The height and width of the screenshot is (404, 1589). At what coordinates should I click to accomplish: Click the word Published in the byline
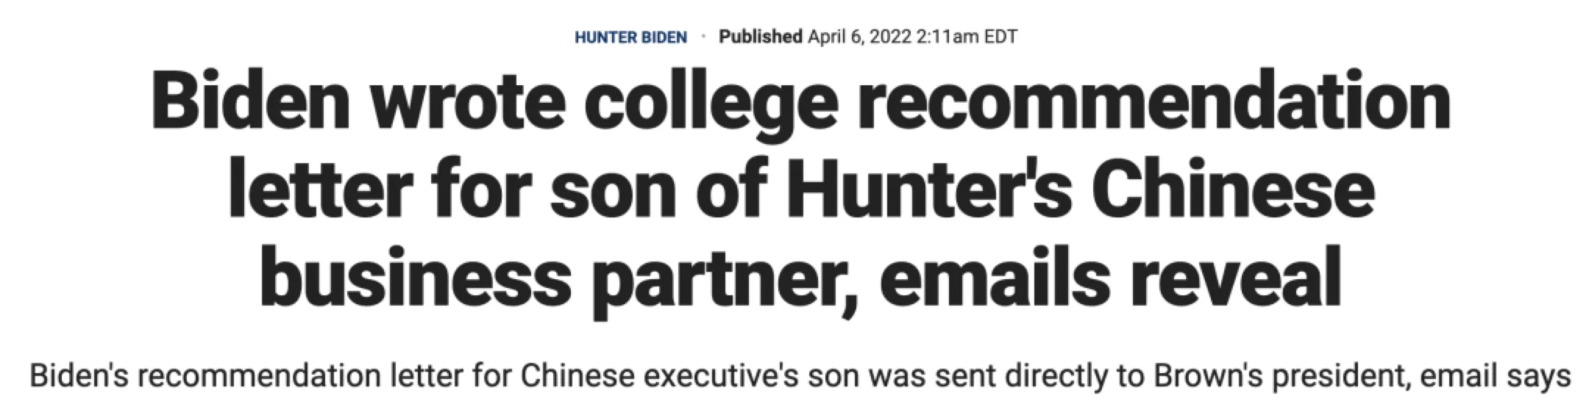click(760, 36)
